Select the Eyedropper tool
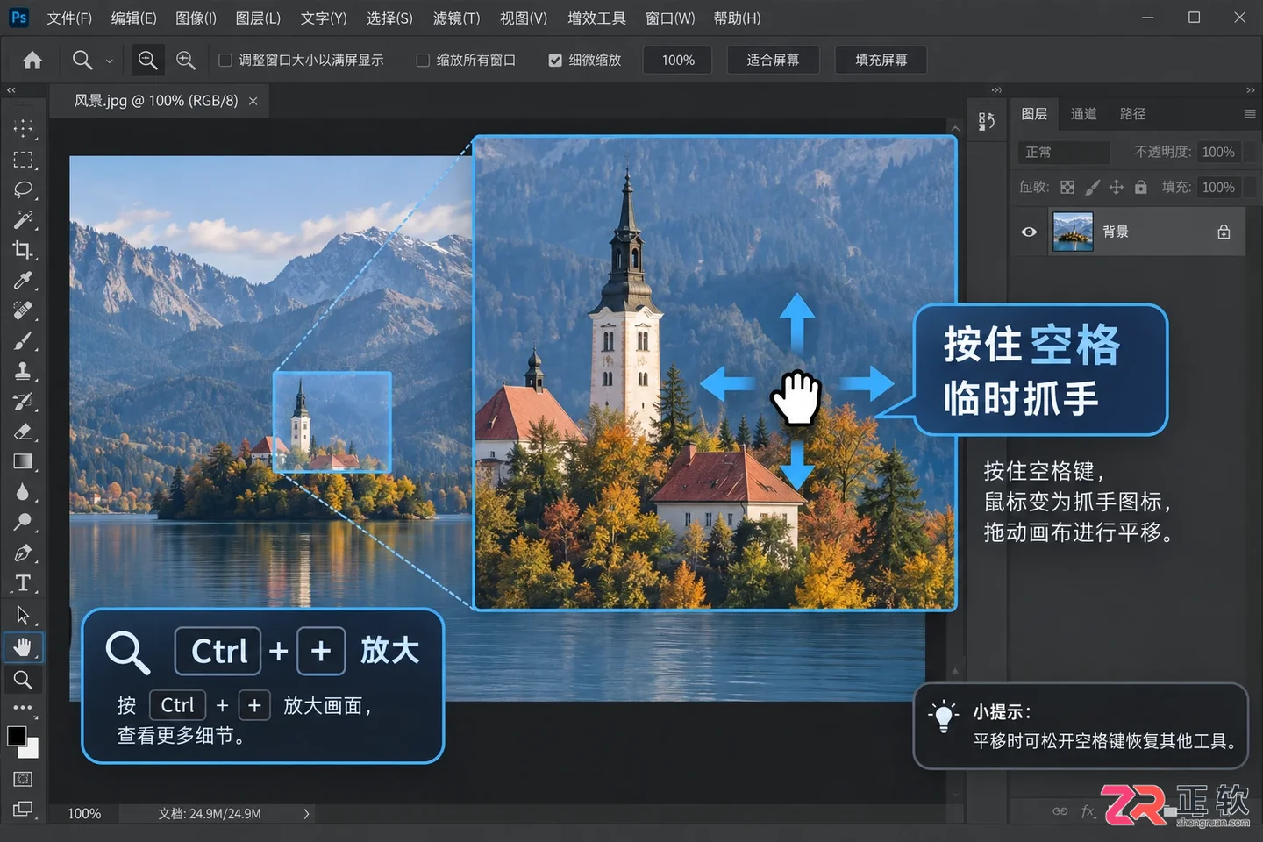This screenshot has width=1263, height=842. [23, 280]
